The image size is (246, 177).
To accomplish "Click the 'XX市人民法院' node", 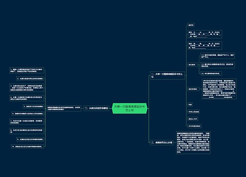I will [194, 112].
